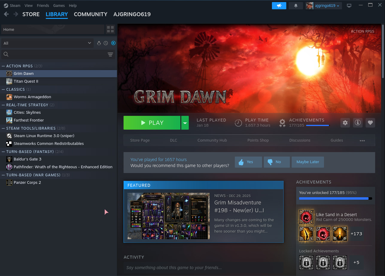This screenshot has height=276, width=385.
Task: Click the game info icon
Action: pyautogui.click(x=358, y=123)
